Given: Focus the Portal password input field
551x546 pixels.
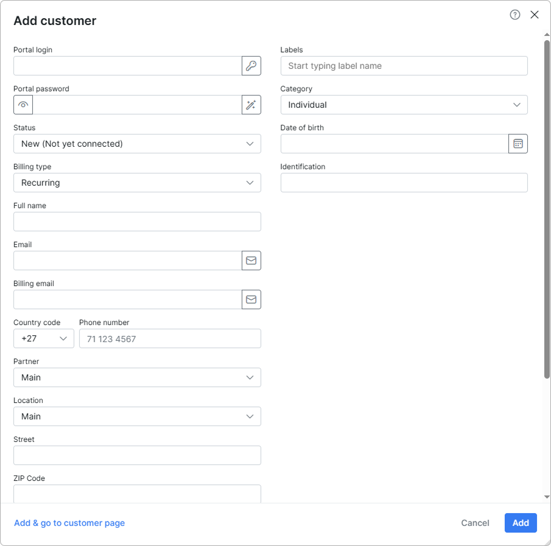Looking at the screenshot, I should (137, 105).
